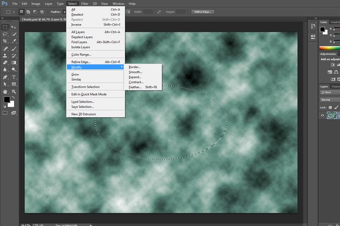Select the Path Selection tool

[x=5, y=84]
